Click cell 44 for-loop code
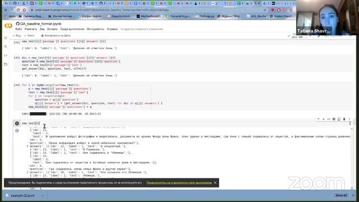Viewport: 359px width, 202px height. coord(91,96)
